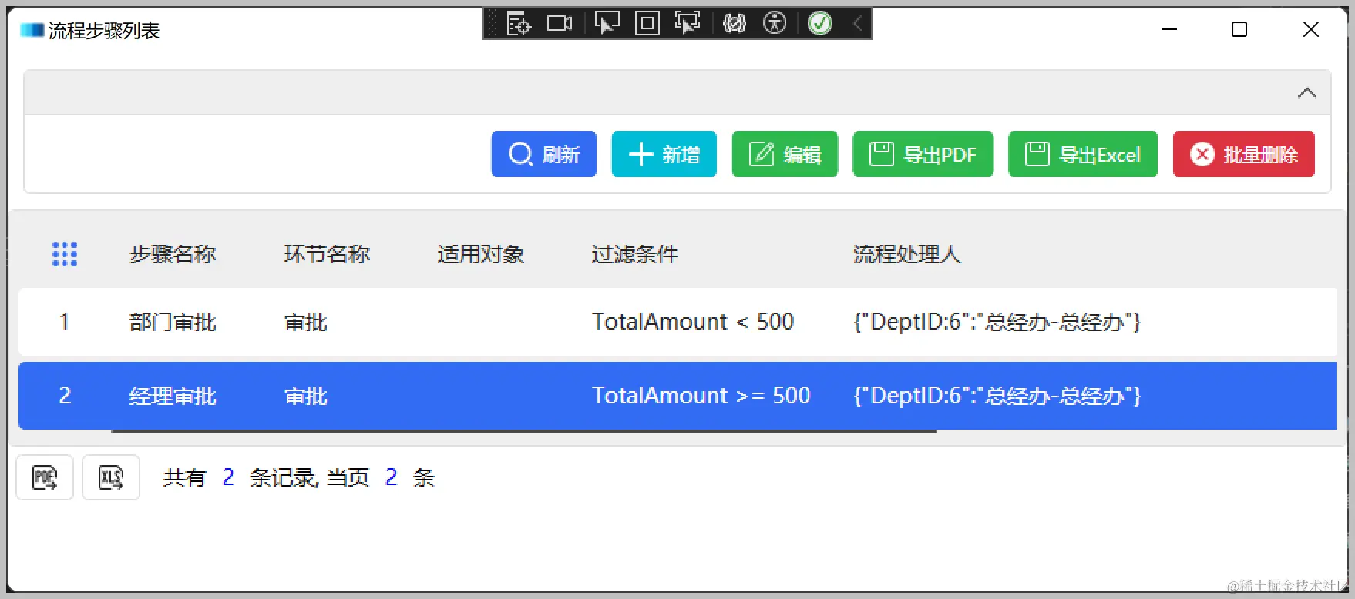Toggle the display layout adorners icon
Image resolution: width=1355 pixels, height=599 pixels.
point(647,24)
